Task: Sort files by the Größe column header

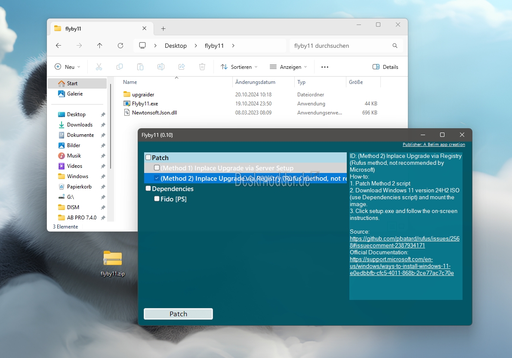Action: point(356,82)
